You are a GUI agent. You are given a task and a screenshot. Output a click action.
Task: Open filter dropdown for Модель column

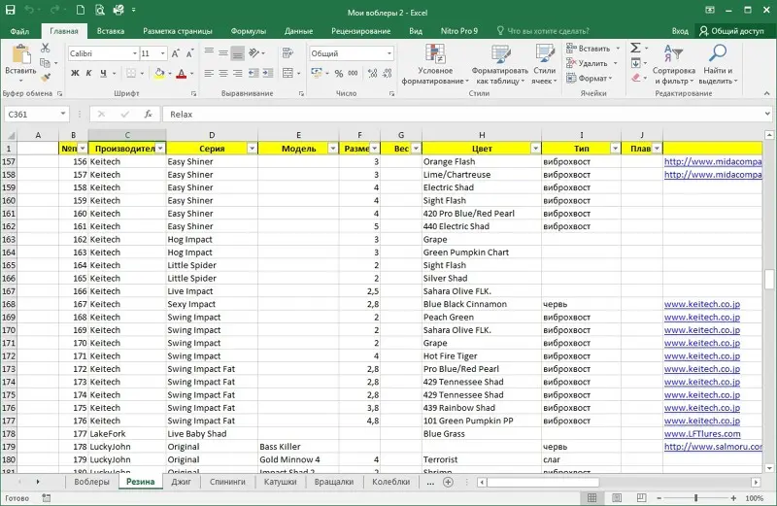pos(333,149)
